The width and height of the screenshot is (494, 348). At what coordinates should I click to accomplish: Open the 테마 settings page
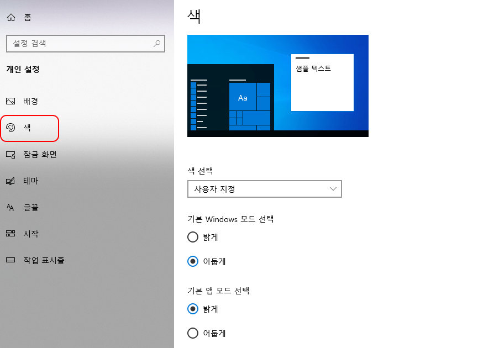30,181
